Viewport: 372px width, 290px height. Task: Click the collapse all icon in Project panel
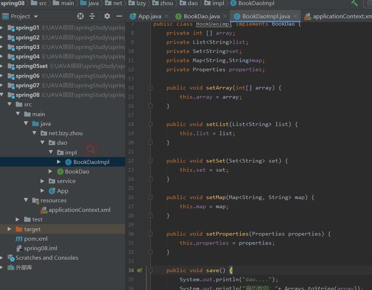point(92,16)
